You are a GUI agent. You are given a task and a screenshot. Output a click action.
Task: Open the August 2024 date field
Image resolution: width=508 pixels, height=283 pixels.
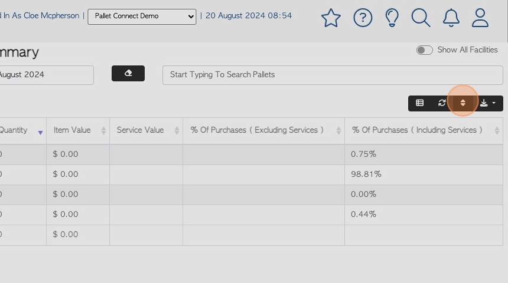pos(45,75)
